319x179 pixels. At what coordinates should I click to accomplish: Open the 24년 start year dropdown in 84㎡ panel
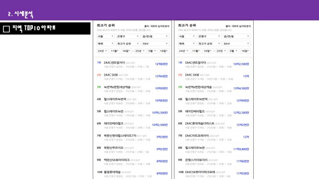click(184, 51)
